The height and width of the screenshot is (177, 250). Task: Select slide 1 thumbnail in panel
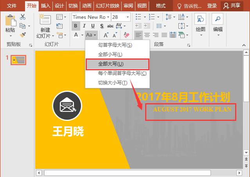point(18,60)
